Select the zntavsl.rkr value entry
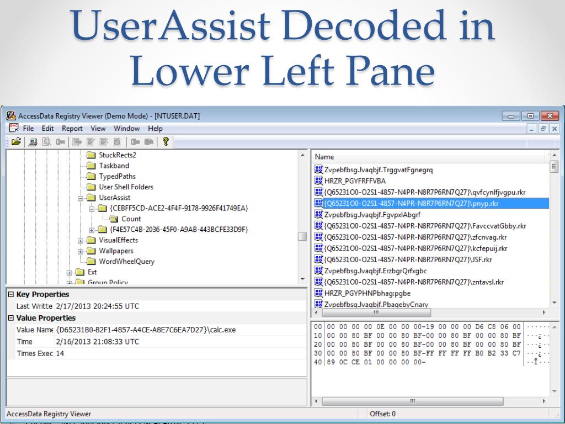 414,282
